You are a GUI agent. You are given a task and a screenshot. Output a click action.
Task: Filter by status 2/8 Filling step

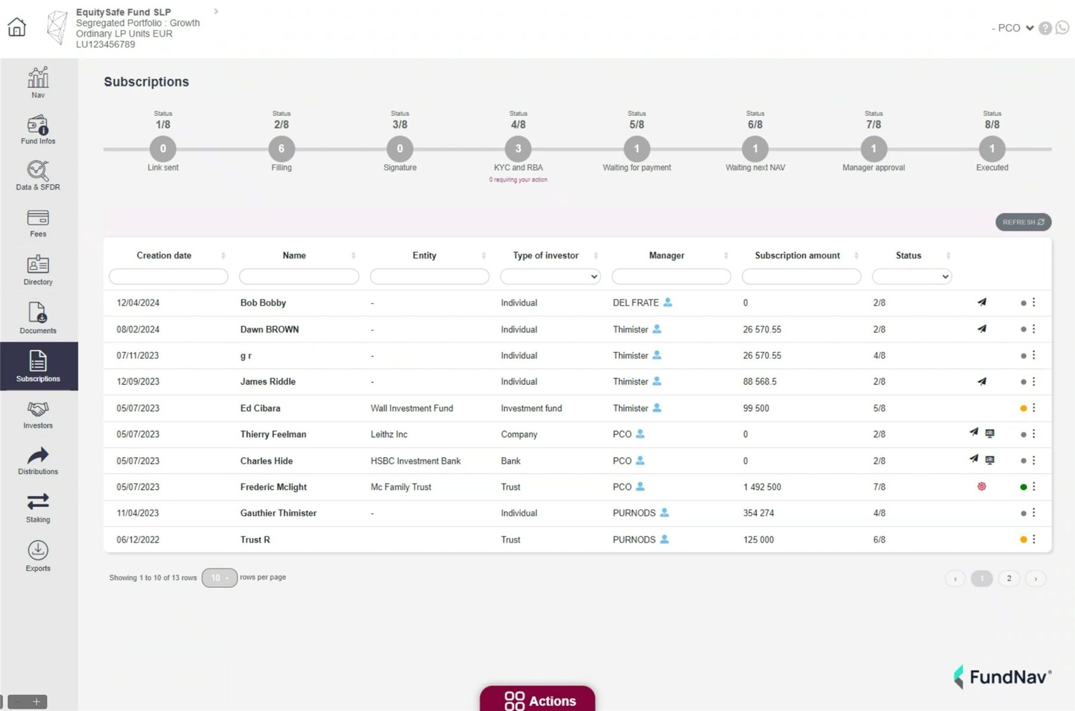(281, 149)
